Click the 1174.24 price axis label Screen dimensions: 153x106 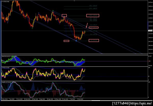[150, 22]
